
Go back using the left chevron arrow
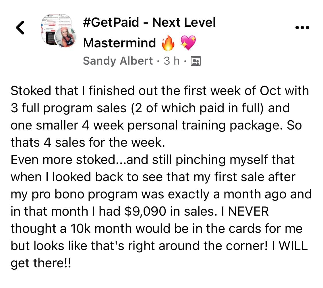tap(20, 27)
